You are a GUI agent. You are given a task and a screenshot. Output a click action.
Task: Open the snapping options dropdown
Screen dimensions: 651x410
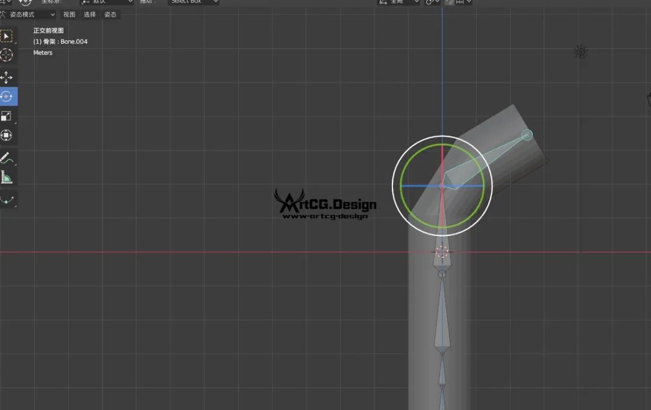pyautogui.click(x=464, y=2)
